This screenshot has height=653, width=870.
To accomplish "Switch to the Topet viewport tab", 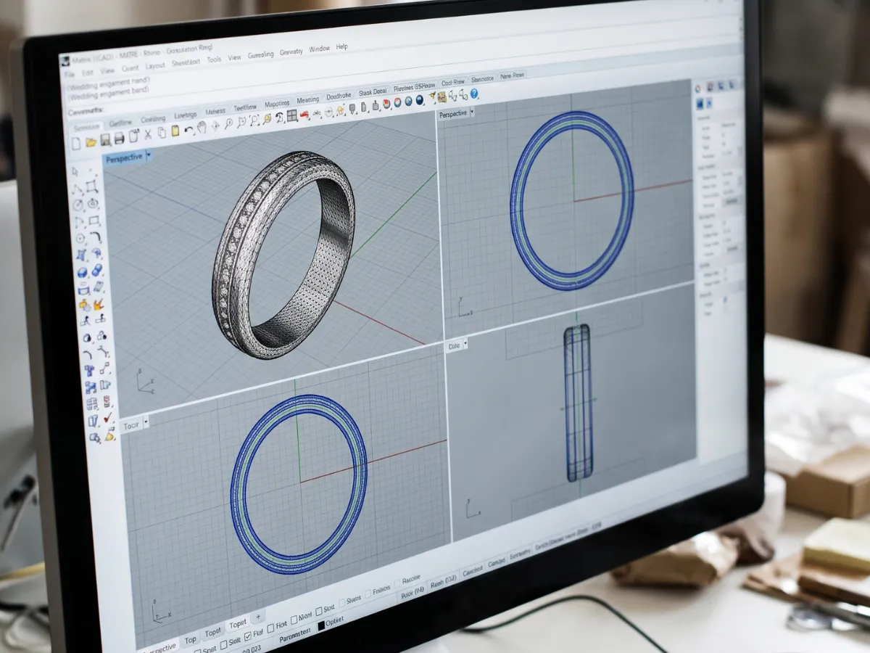I will (213, 633).
